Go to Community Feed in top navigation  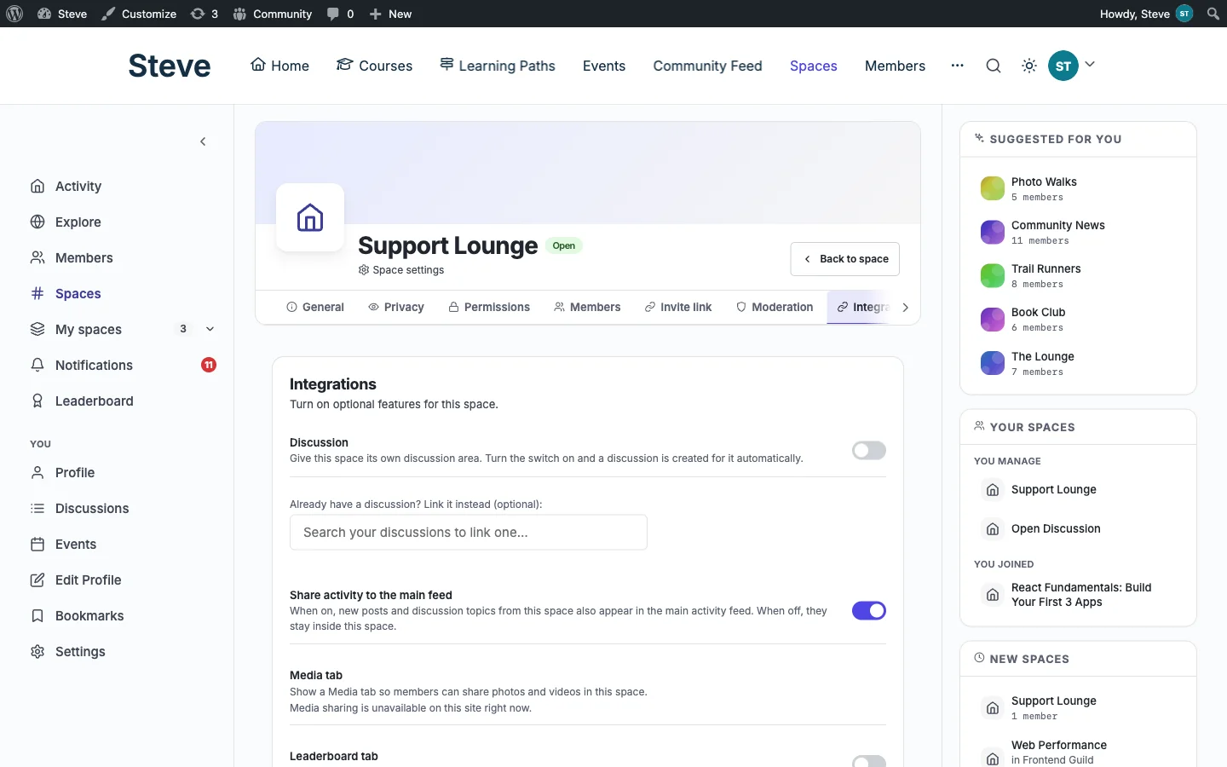pos(707,66)
